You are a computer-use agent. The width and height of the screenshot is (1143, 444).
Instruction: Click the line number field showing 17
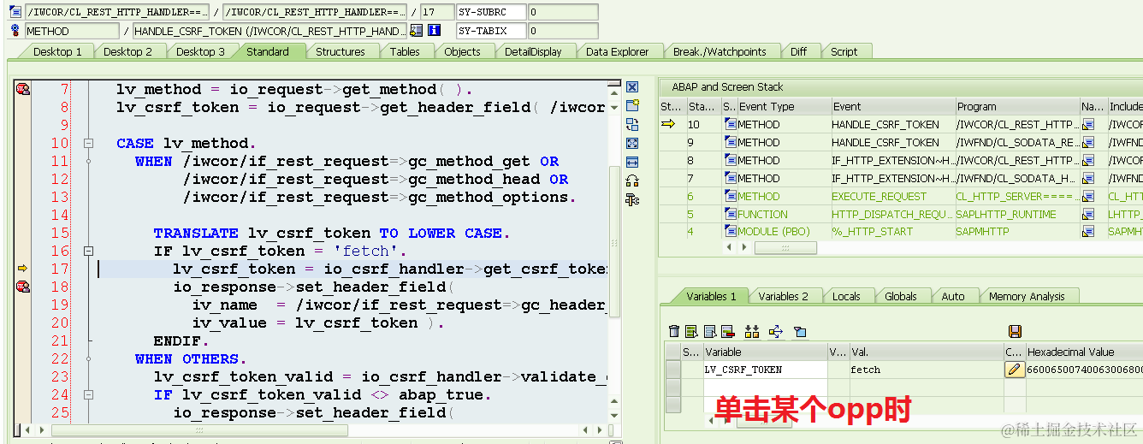pyautogui.click(x=437, y=12)
